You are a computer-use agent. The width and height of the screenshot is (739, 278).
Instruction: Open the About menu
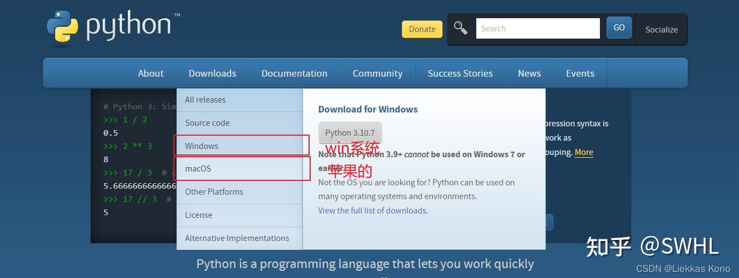click(x=151, y=73)
